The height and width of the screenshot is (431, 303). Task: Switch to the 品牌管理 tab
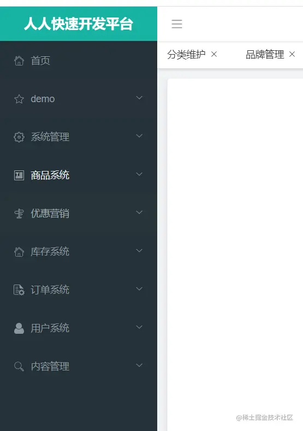265,55
